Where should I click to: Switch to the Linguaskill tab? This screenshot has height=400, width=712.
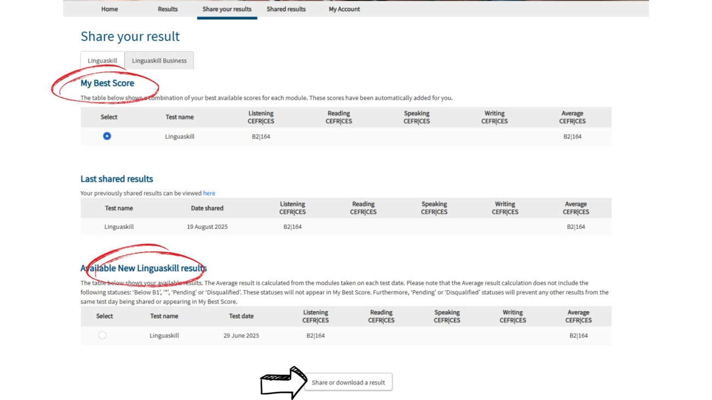[x=102, y=61]
